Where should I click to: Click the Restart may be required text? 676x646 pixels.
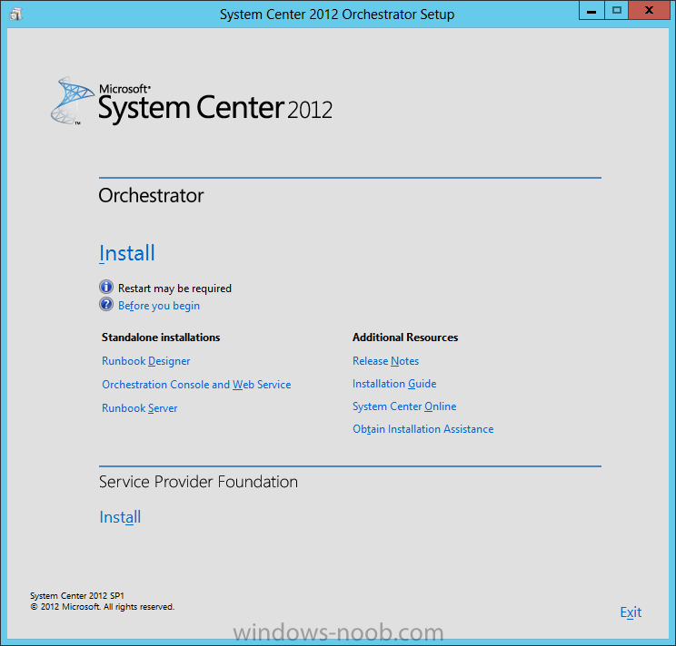click(x=174, y=289)
